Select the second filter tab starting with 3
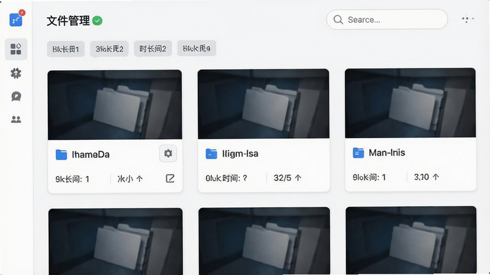Screen dimensions: 490x275 110,49
